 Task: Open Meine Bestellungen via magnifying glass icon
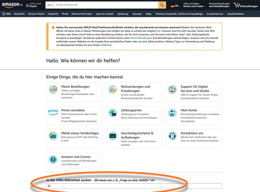click(x=53, y=89)
